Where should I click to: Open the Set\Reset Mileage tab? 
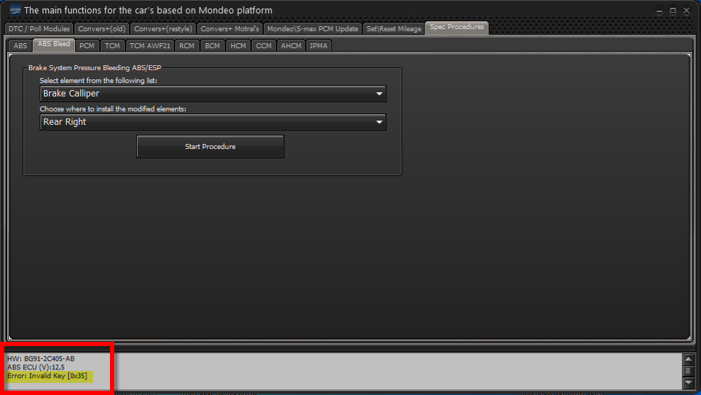pos(394,29)
